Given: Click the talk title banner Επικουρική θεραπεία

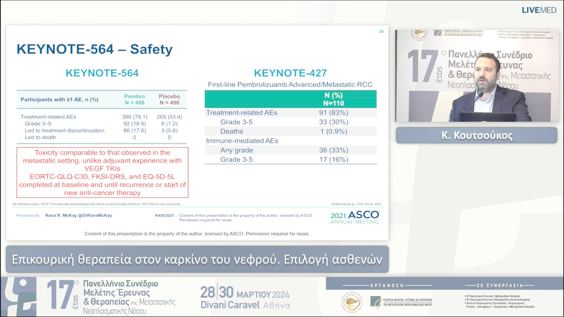Looking at the screenshot, I should pos(197,259).
